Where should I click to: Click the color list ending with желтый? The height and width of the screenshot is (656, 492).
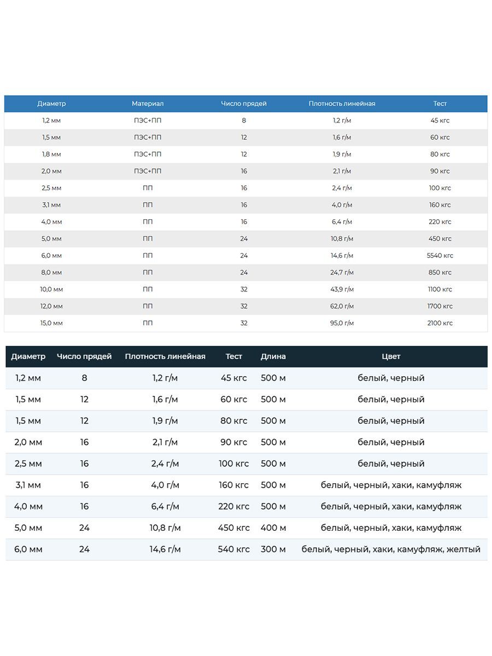coord(391,549)
